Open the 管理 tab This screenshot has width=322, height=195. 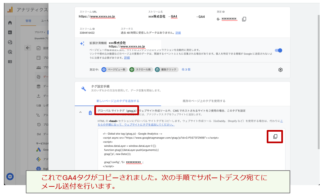[28, 21]
